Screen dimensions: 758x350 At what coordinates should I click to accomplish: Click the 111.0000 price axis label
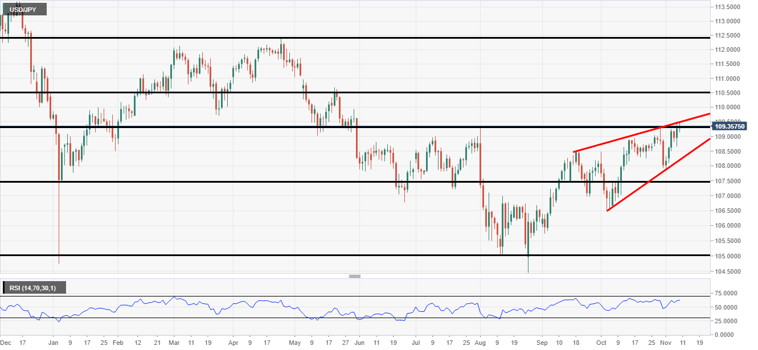(728, 79)
